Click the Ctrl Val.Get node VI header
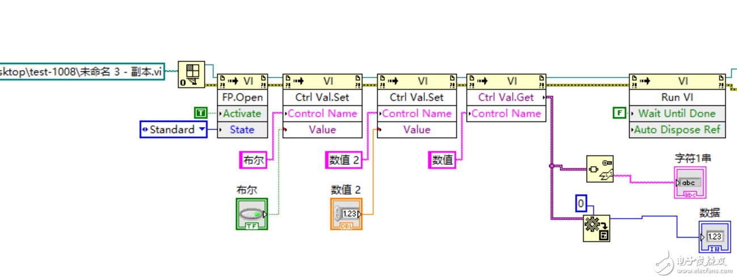 [506, 81]
